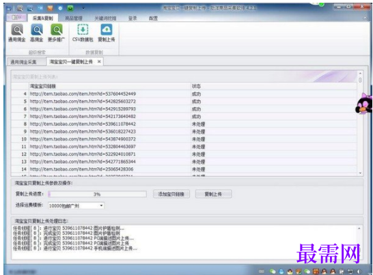Click the list scrollbar down arrow
Screen dimensions: 373x275
pos(360,173)
